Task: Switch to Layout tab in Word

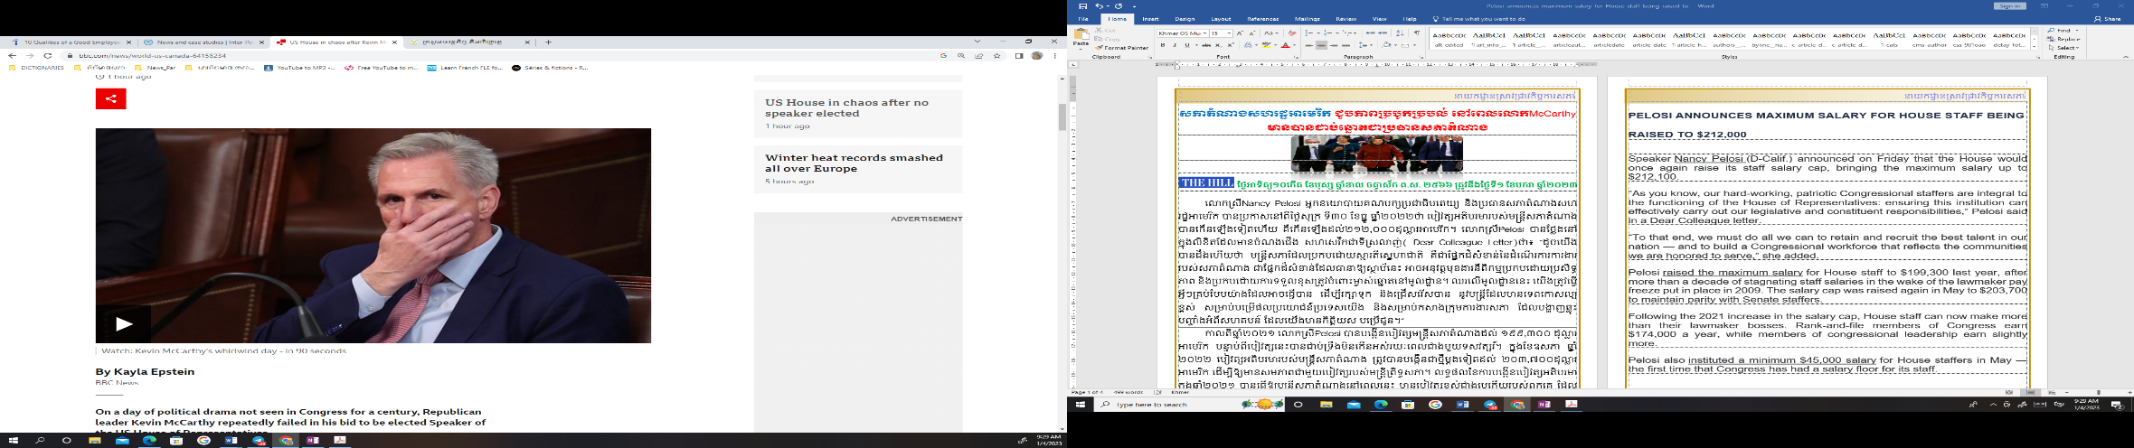Action: [x=1221, y=19]
